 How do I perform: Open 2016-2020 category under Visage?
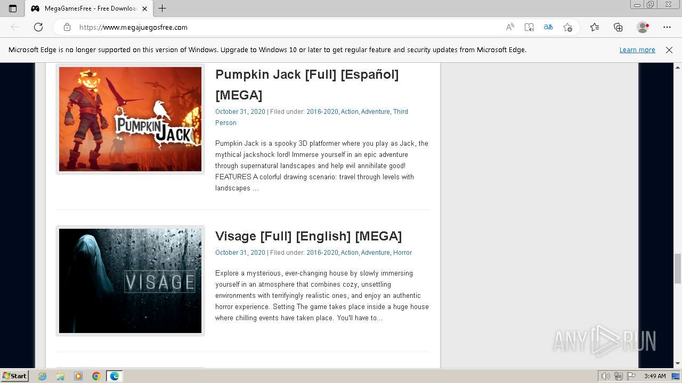322,253
